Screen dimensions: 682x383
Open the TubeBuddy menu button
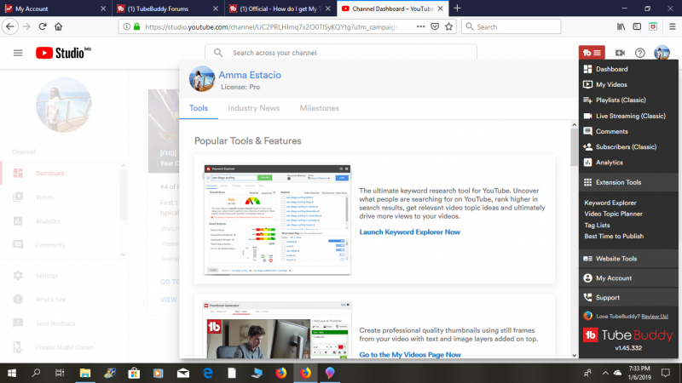coord(592,53)
